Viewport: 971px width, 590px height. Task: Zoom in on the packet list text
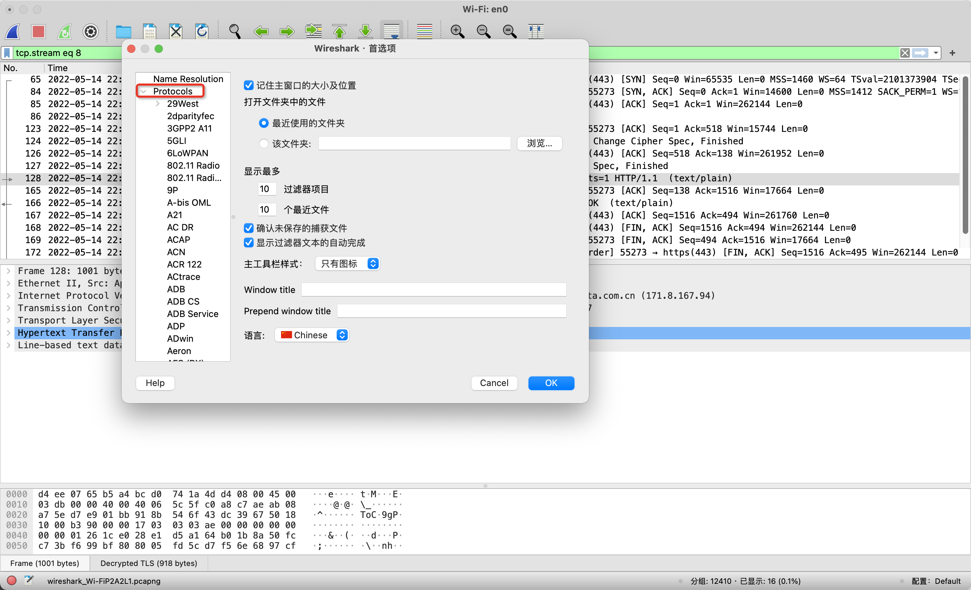coord(457,32)
